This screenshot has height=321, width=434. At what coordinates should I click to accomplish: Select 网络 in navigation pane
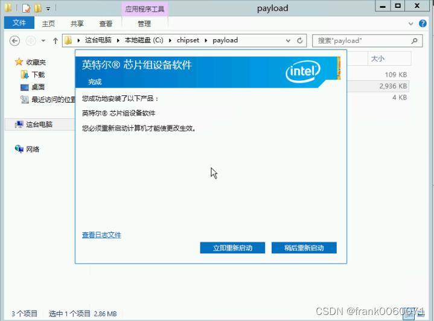coord(33,150)
